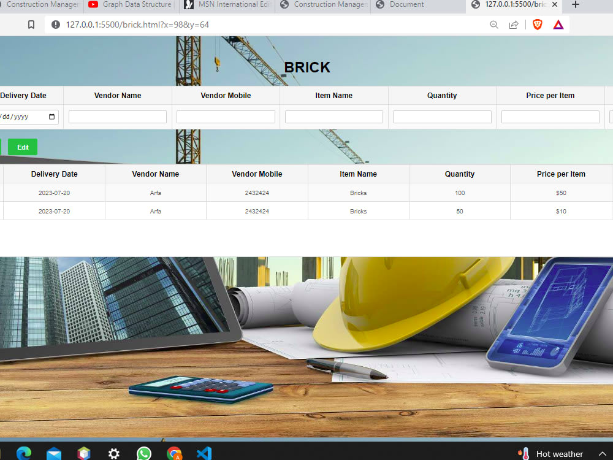Click the Quantity filter input field
This screenshot has height=460, width=613.
442,117
